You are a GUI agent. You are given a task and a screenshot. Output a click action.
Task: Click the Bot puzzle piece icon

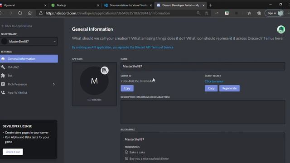tap(3, 76)
